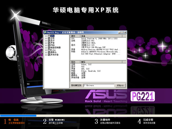Expand the 磁盘控制器 tree node
Image resolution: width=172 pixels, height=129 pixels.
pyautogui.click(x=46, y=48)
